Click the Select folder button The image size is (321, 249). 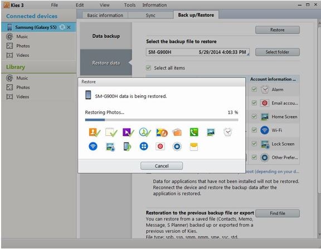(x=278, y=52)
